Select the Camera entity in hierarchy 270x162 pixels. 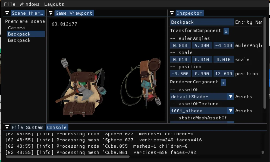click(16, 28)
